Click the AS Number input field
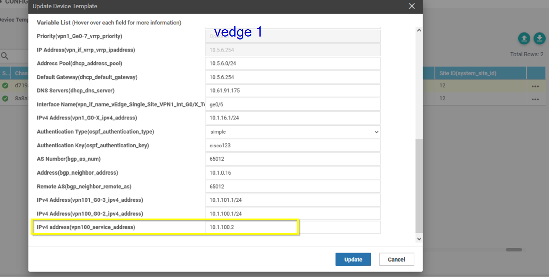This screenshot has width=549, height=277. tap(293, 159)
